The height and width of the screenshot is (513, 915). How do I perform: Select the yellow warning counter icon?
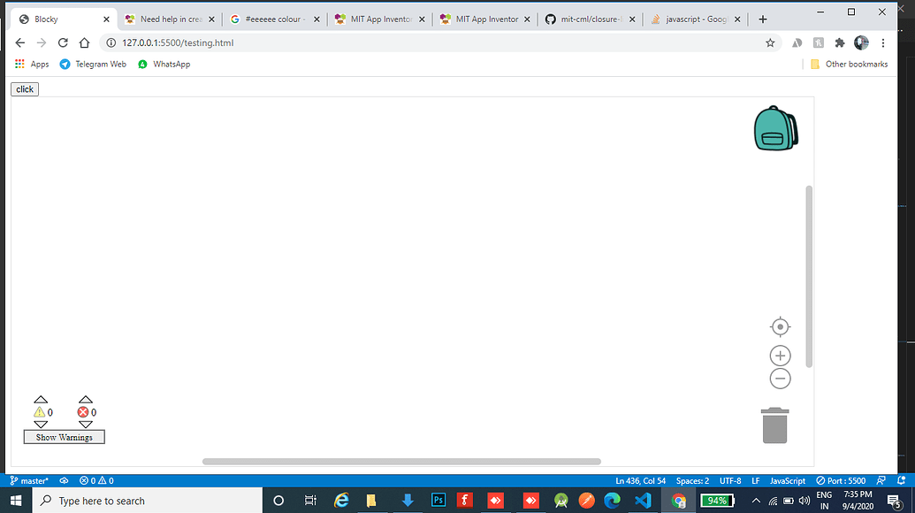[41, 411]
